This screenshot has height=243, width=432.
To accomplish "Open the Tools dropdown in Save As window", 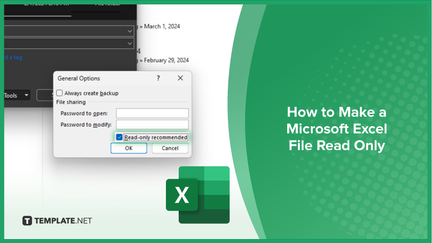I will [16, 95].
